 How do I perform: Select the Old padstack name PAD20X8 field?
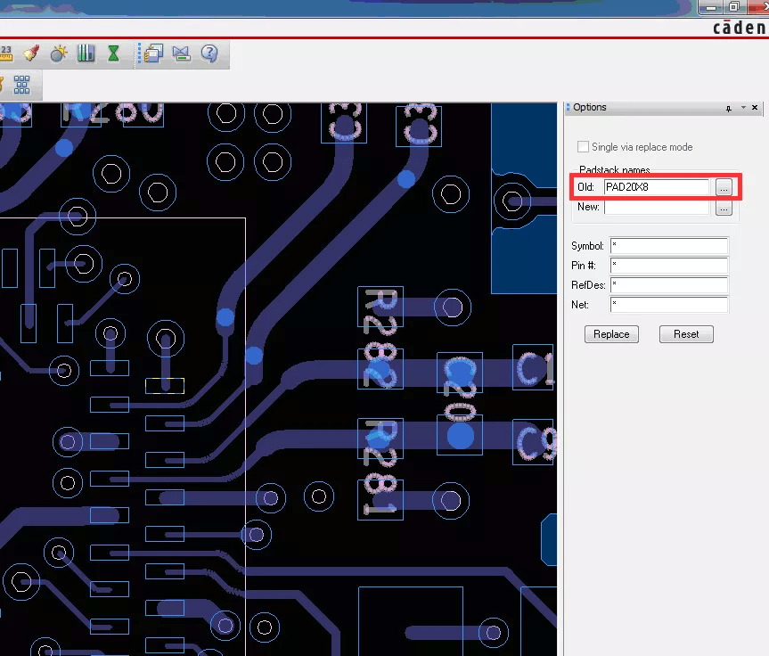pos(657,187)
